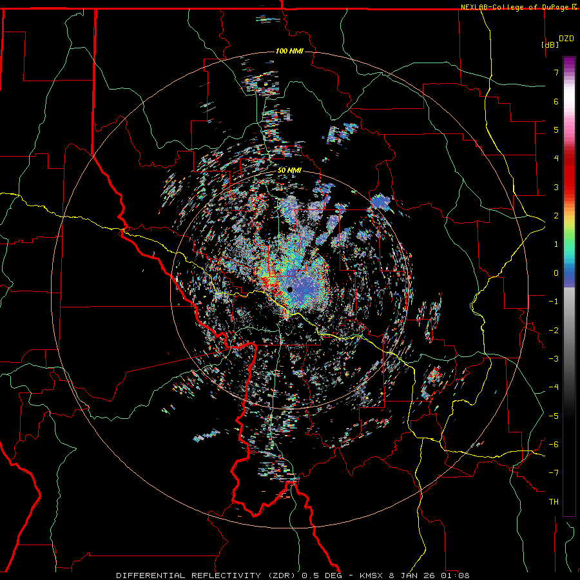The width and height of the screenshot is (580, 580).
Task: Click the 0.5 DEG elevation label
Action: [x=322, y=575]
